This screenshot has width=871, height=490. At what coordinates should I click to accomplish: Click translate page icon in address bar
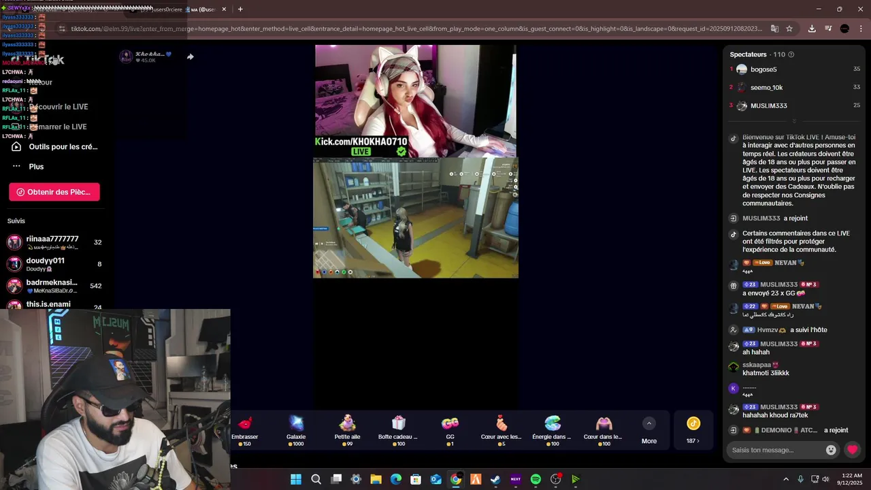(774, 29)
